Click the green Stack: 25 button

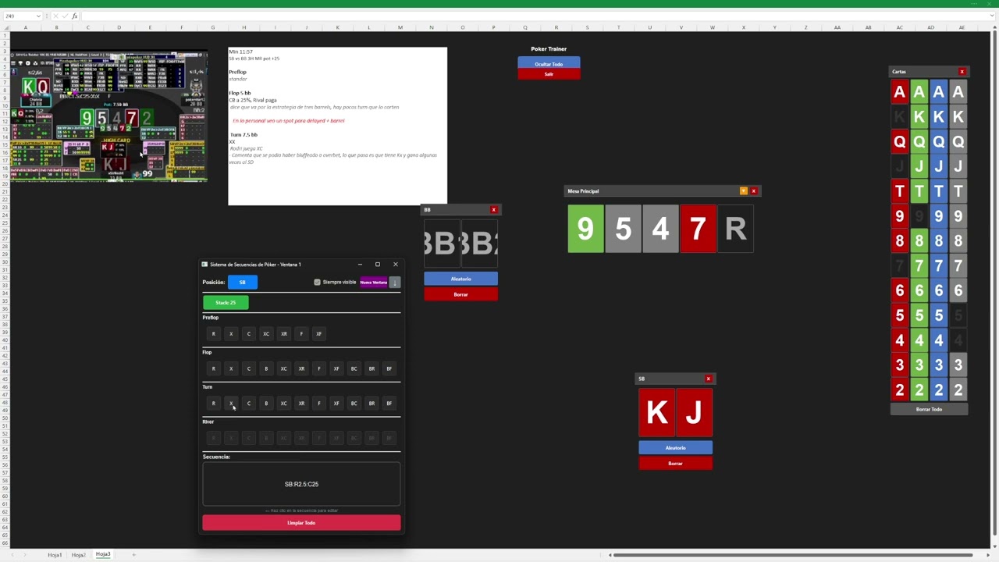(226, 303)
